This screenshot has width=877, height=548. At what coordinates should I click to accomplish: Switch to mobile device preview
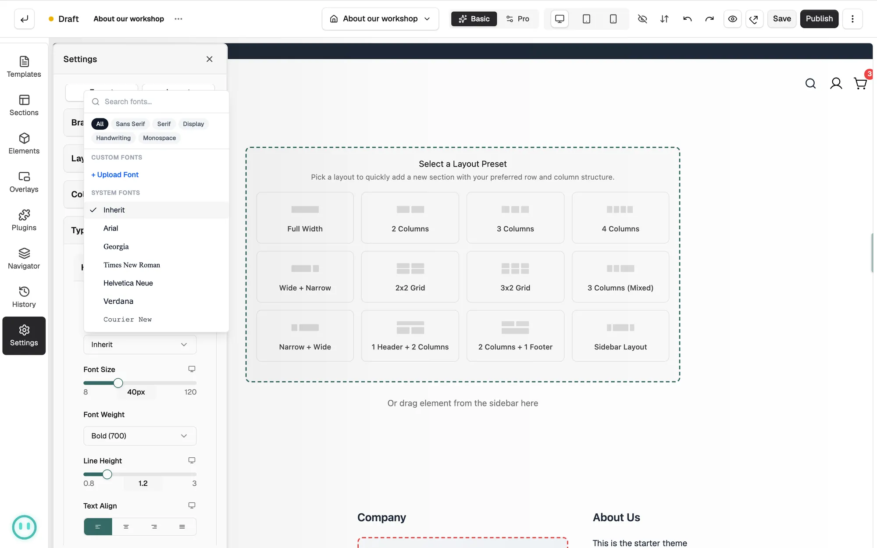613,19
